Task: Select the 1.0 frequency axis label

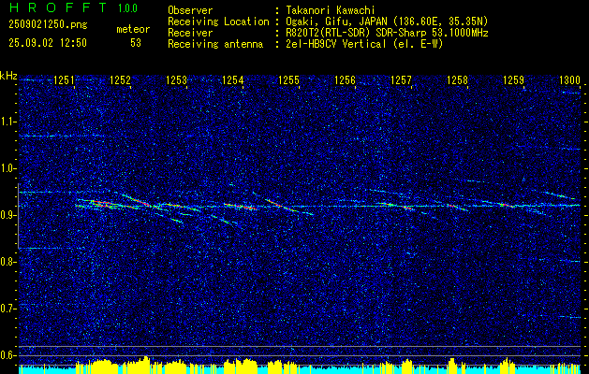Action: point(8,168)
